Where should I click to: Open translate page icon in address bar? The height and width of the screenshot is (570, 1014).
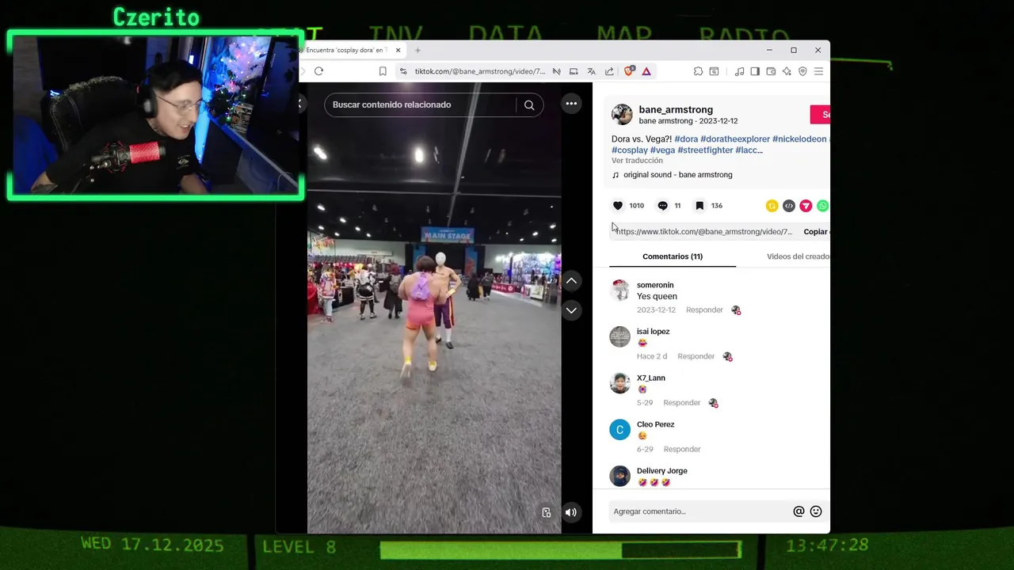click(591, 71)
